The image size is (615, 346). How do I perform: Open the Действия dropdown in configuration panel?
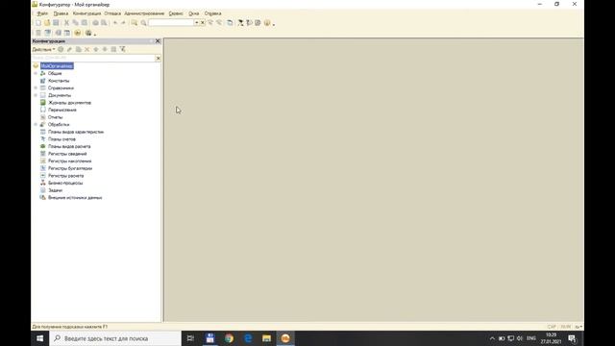point(43,49)
